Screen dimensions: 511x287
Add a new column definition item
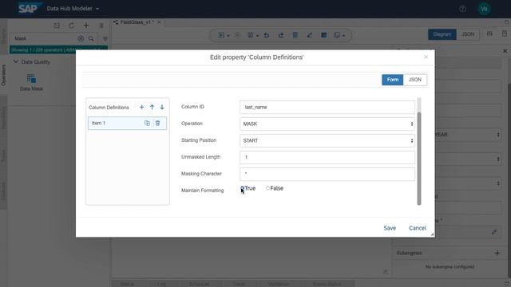pos(141,107)
